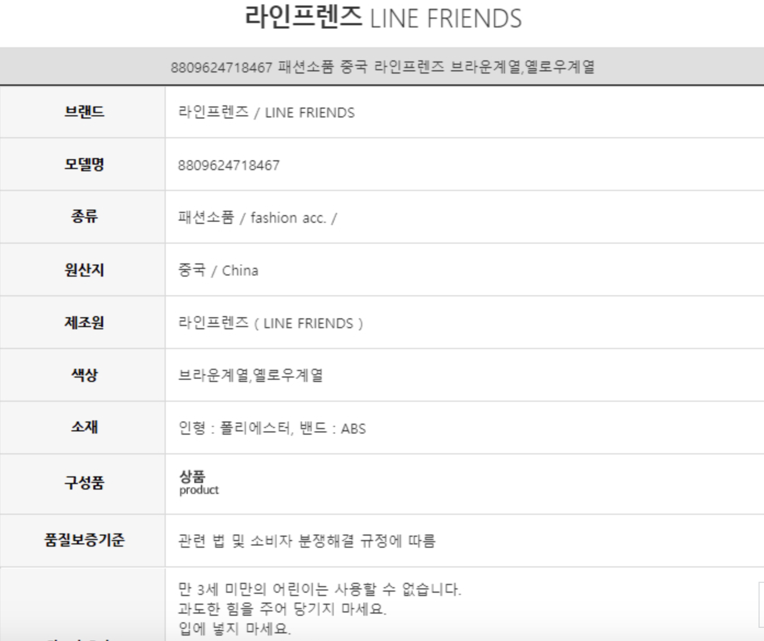Click the 라인프렌즈 LINE FRIENDS page title
Screen dimensions: 764x641
383,18
